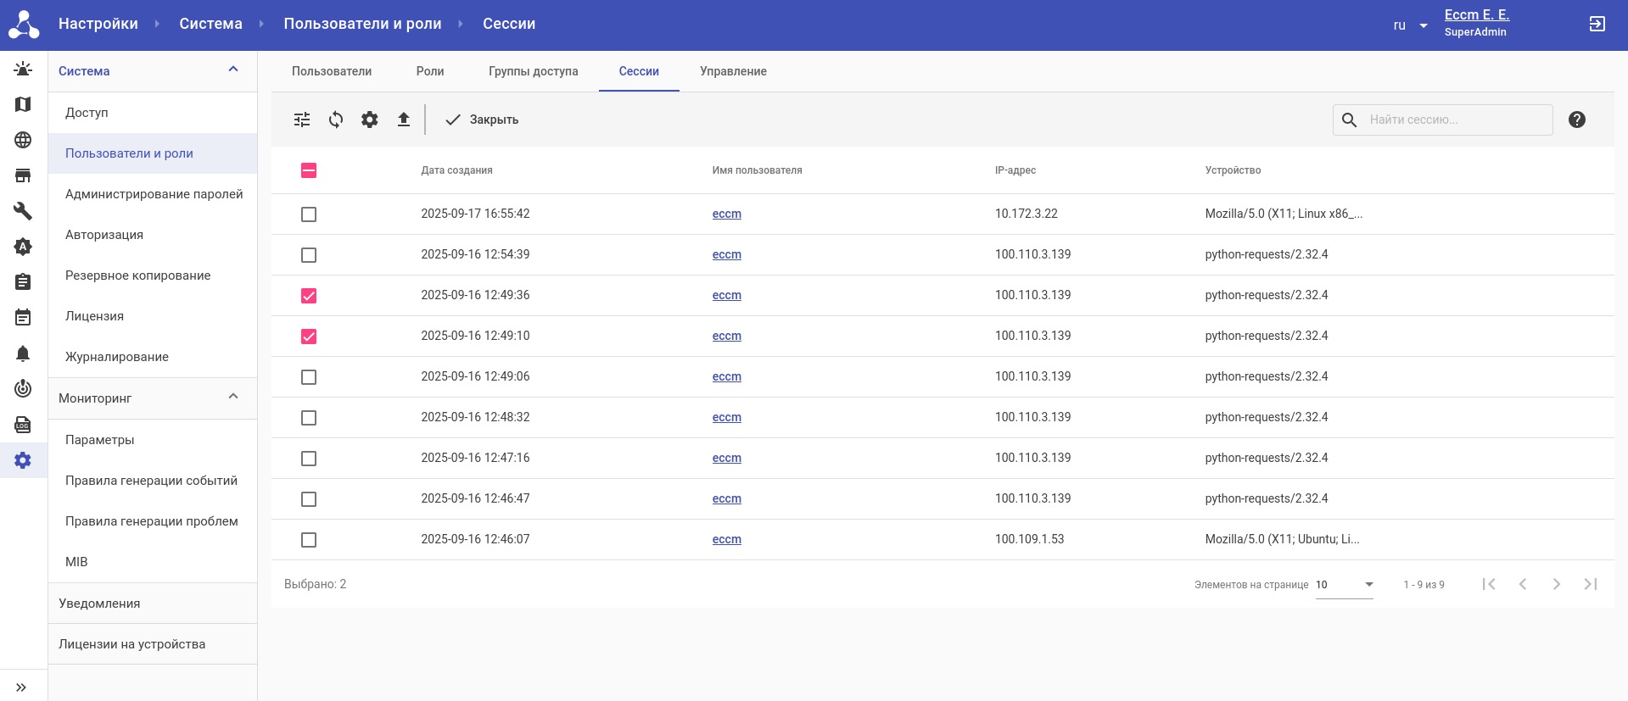1628x701 pixels.
Task: Click the logout icon in header
Action: (1597, 24)
